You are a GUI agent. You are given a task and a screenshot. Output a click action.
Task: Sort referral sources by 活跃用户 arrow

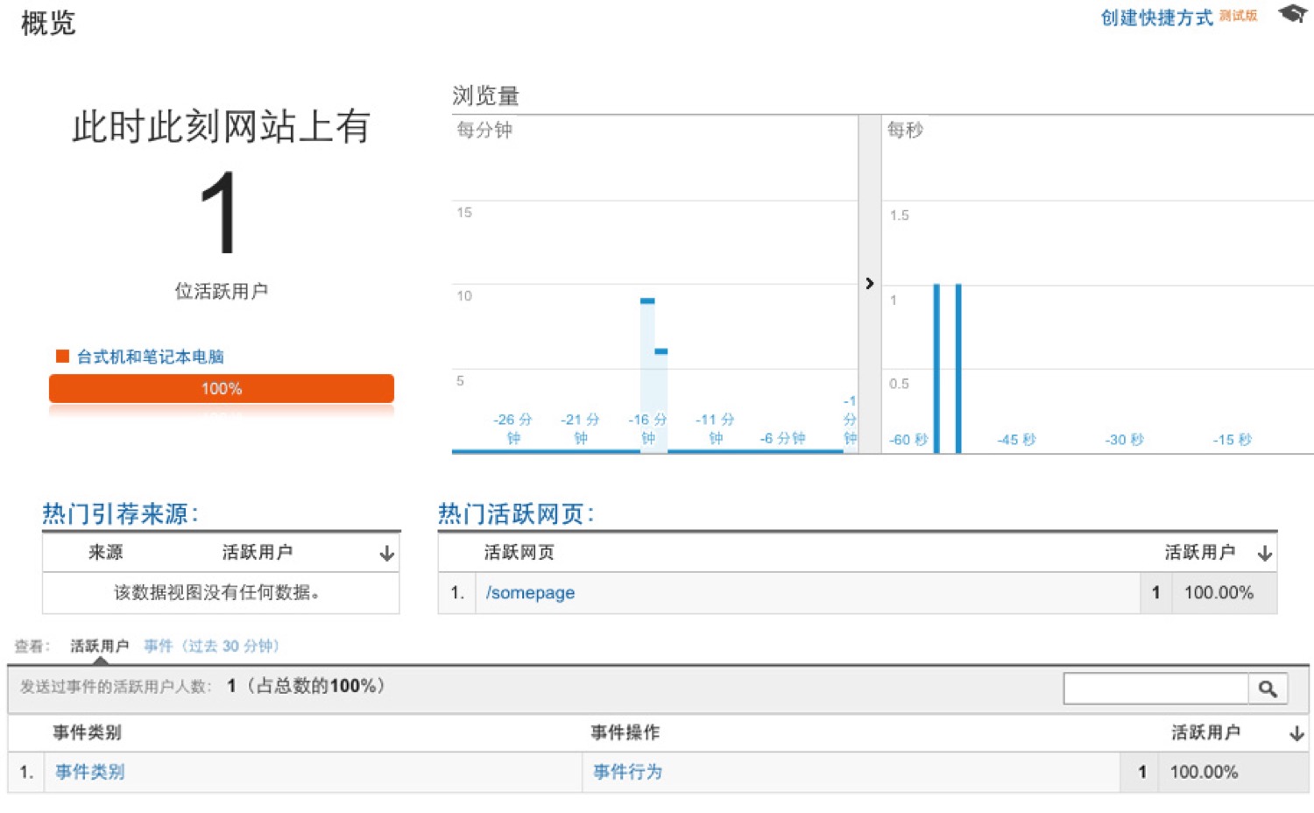click(x=386, y=554)
